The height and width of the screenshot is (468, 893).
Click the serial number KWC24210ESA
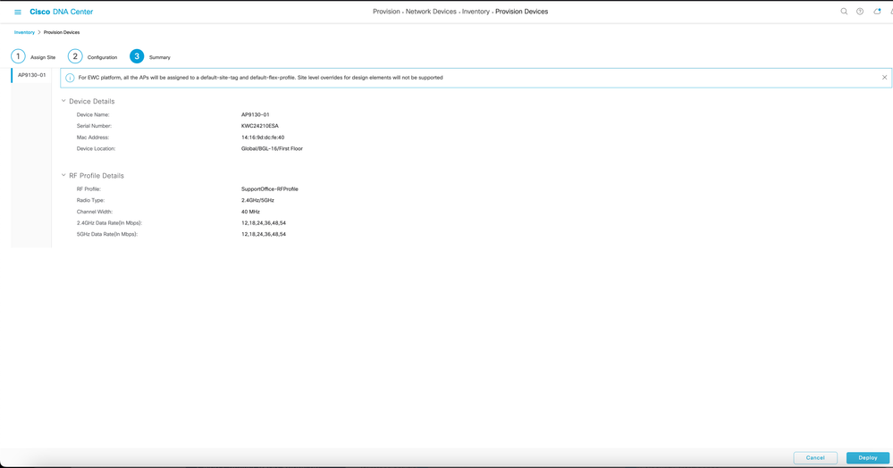tap(260, 126)
